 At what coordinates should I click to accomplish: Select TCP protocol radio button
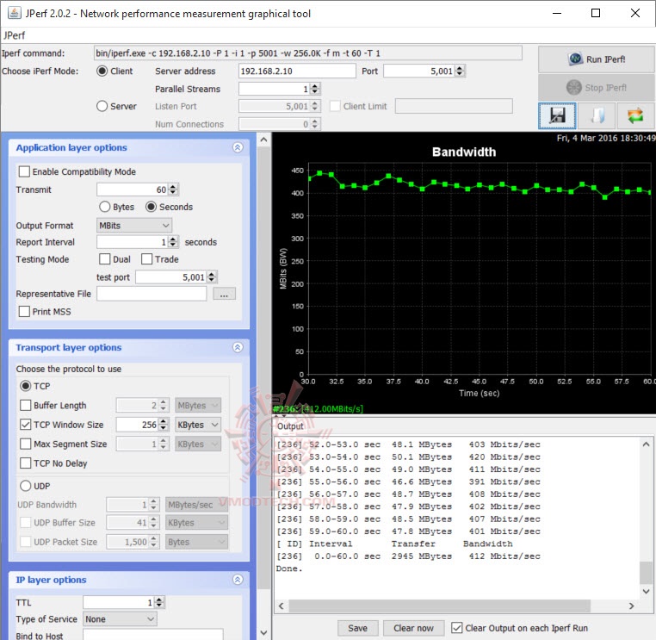26,386
